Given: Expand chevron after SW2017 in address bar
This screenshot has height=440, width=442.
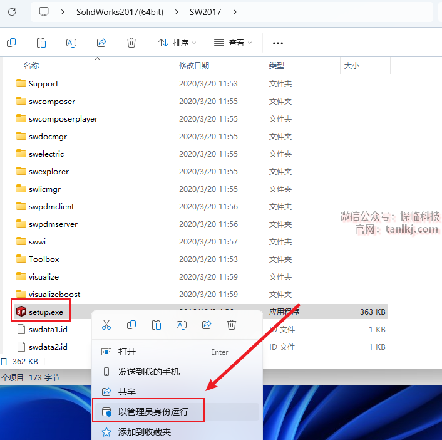Looking at the screenshot, I should (235, 12).
